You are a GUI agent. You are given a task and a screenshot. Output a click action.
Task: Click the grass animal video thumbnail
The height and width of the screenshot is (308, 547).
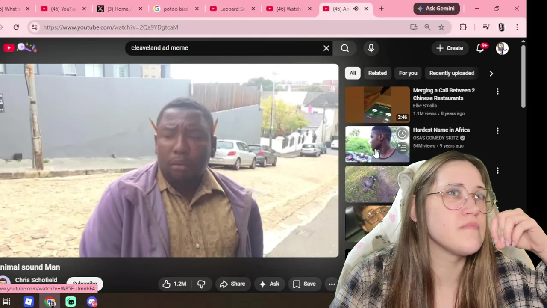[371, 184]
